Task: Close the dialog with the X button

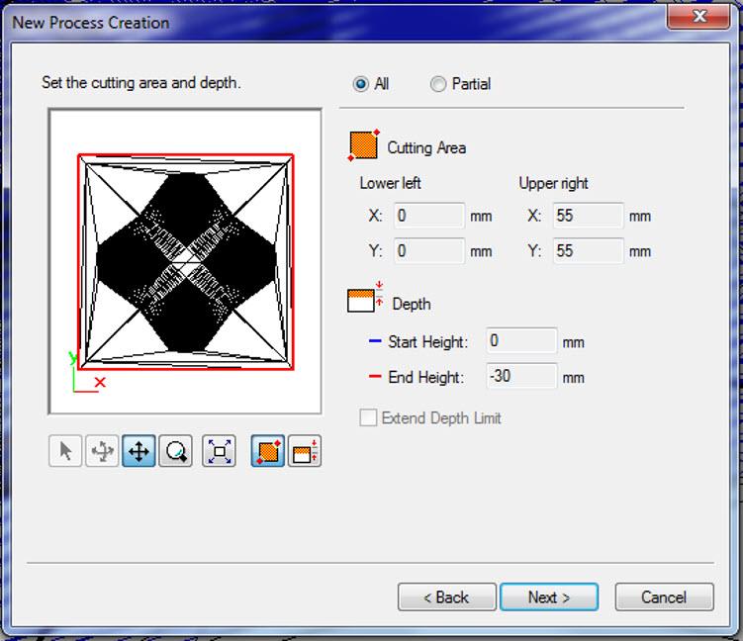Action: (x=698, y=16)
